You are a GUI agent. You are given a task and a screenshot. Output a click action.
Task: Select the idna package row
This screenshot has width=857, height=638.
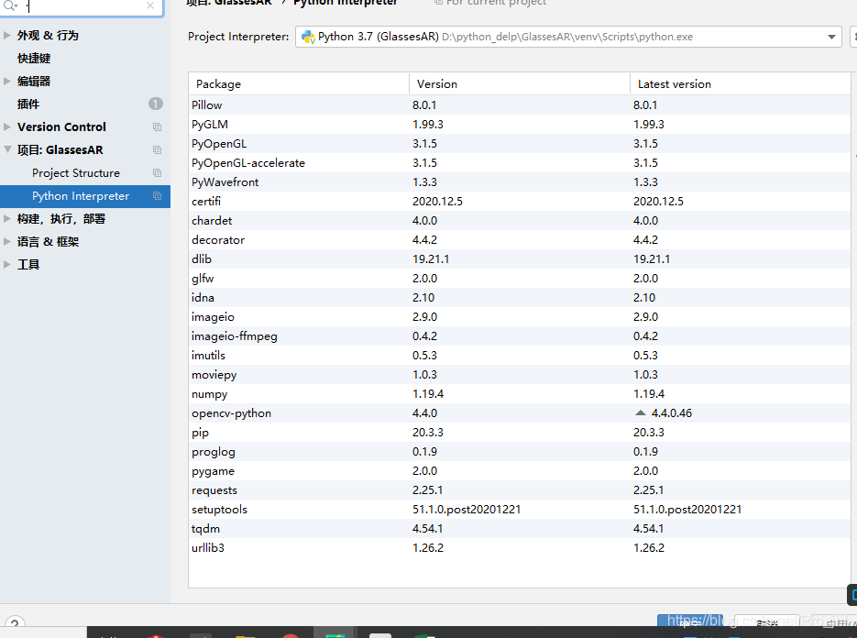click(520, 297)
